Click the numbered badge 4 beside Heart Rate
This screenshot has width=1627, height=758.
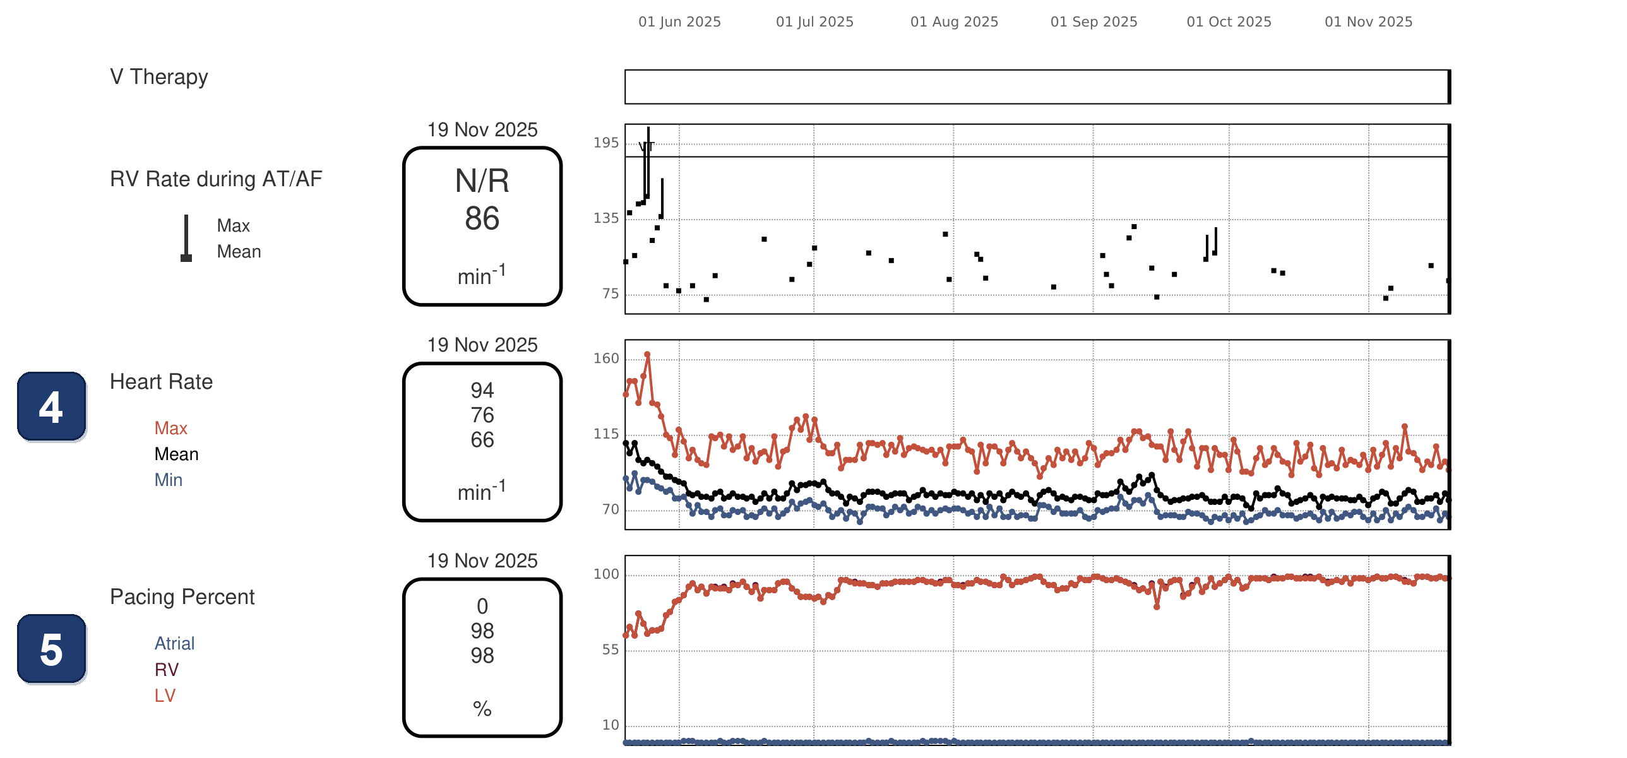click(51, 406)
